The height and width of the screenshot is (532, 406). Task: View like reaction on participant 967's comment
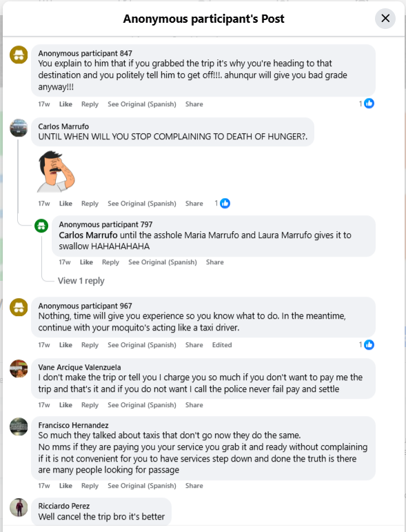click(x=366, y=345)
